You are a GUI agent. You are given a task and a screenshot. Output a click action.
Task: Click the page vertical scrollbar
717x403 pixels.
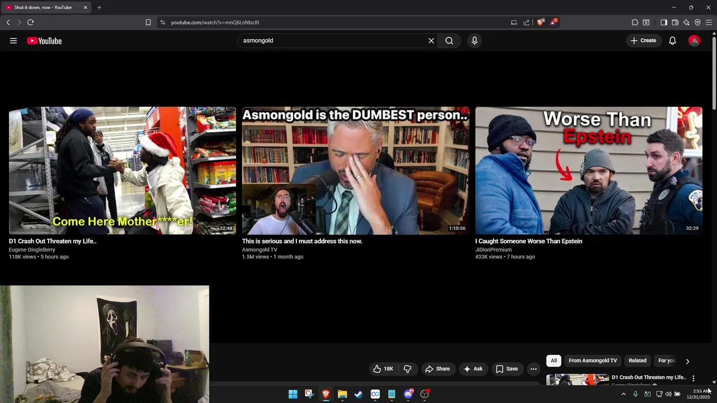714,73
